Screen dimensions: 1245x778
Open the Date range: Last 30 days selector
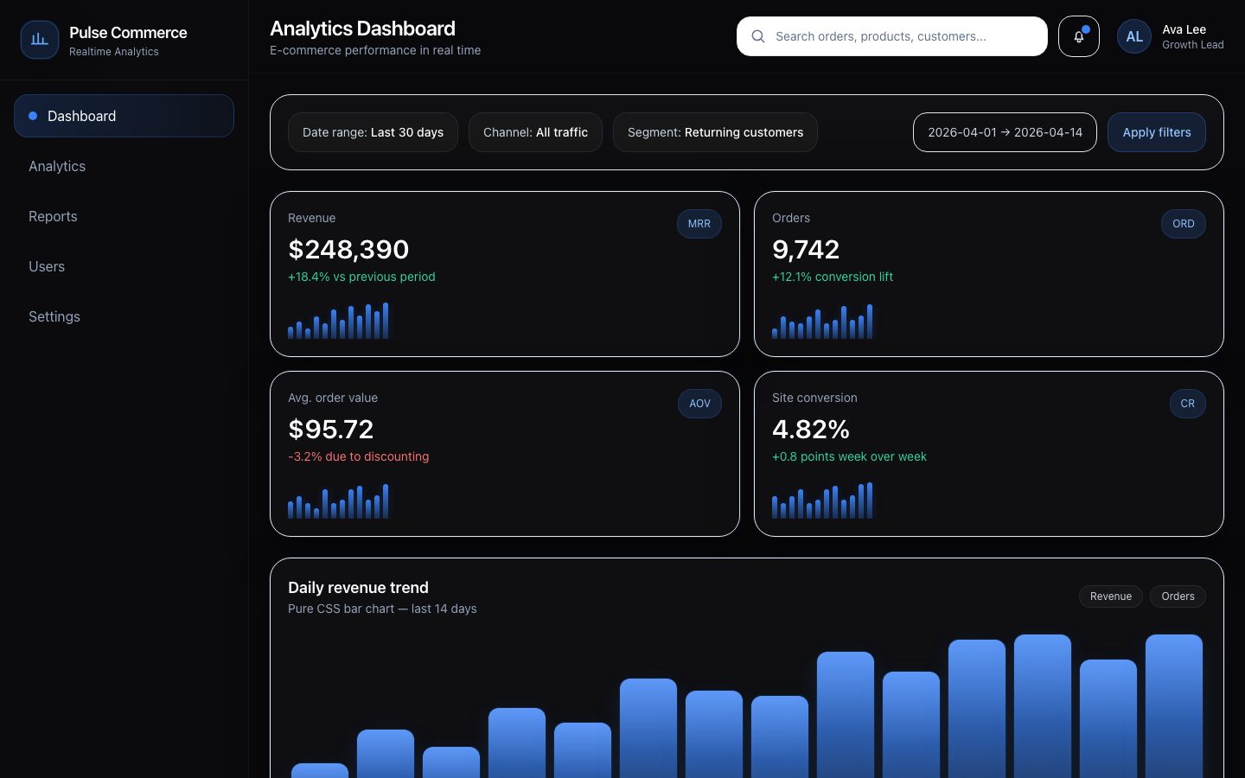point(373,132)
